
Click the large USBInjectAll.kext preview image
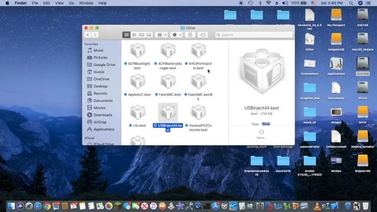[262, 71]
